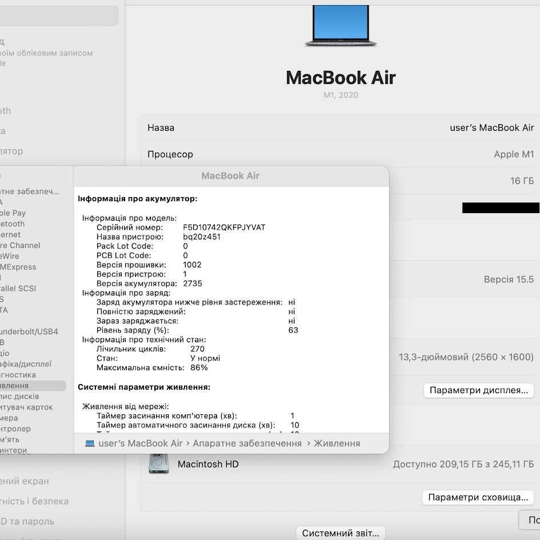Click the search field in Settings sidebar
Image resolution: width=540 pixels, height=540 pixels.
(x=59, y=15)
